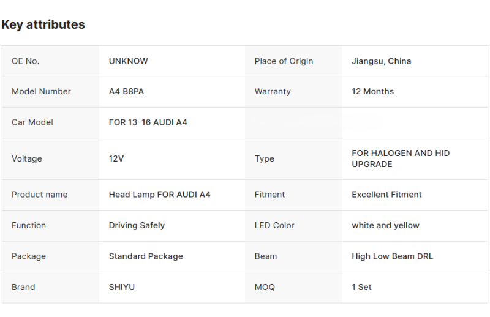Image resolution: width=490 pixels, height=317 pixels.
Task: Click the Place of Origin label
Action: pos(284,61)
